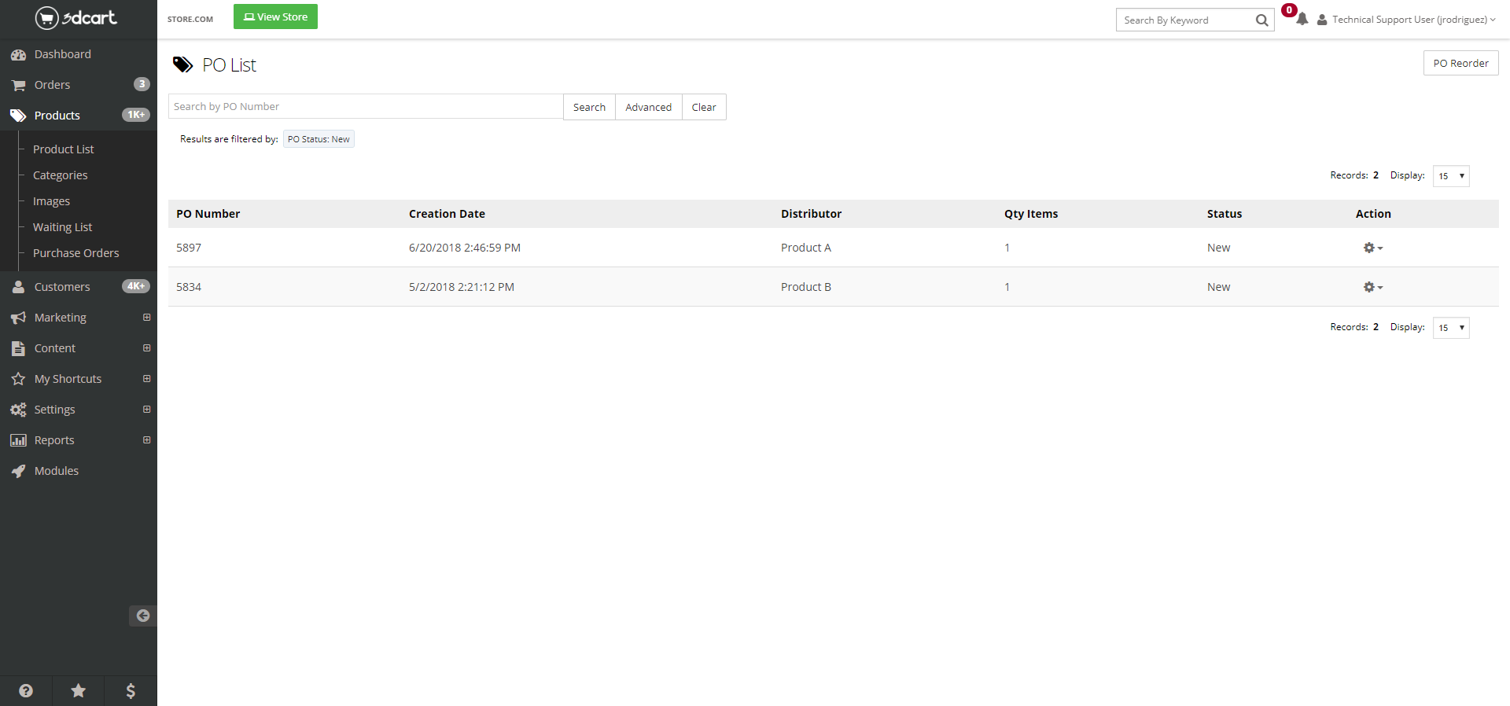Open the top Display records dropdown

[x=1450, y=176]
